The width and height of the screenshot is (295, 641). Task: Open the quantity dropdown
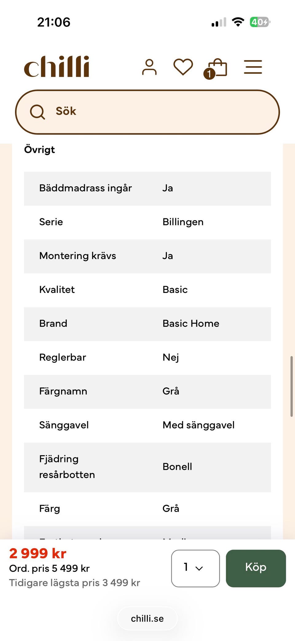195,568
